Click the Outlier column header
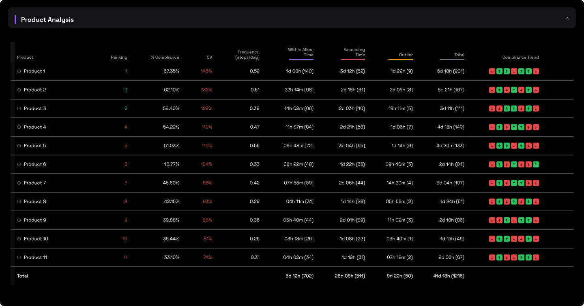 click(x=406, y=55)
